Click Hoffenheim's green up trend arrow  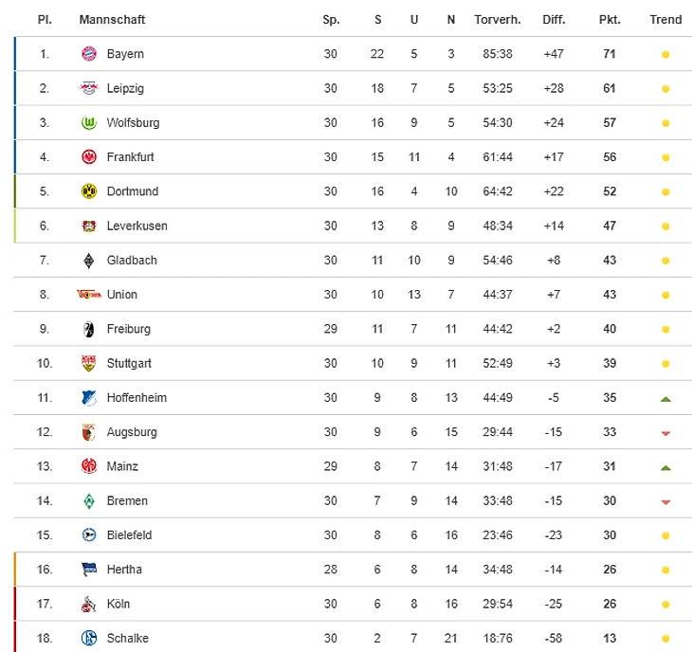665,399
